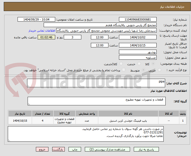Open 'مشاهده مدارک پیوستی (2)' attachments
Image resolution: width=191 pixels, height=156 pixels.
[x=107, y=149]
